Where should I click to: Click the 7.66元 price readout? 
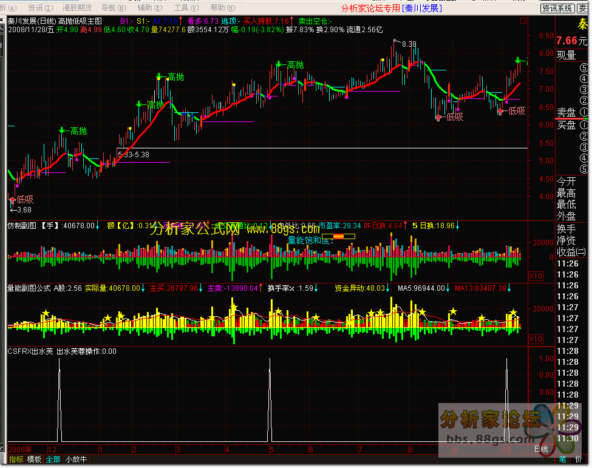coord(571,41)
